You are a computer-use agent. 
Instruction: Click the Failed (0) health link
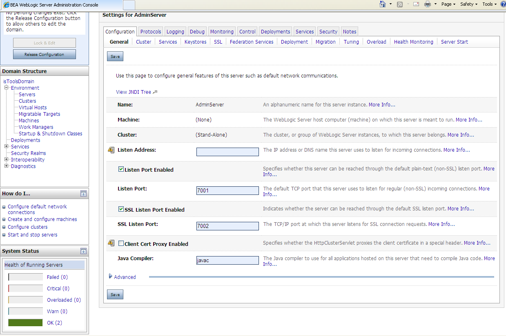point(57,277)
